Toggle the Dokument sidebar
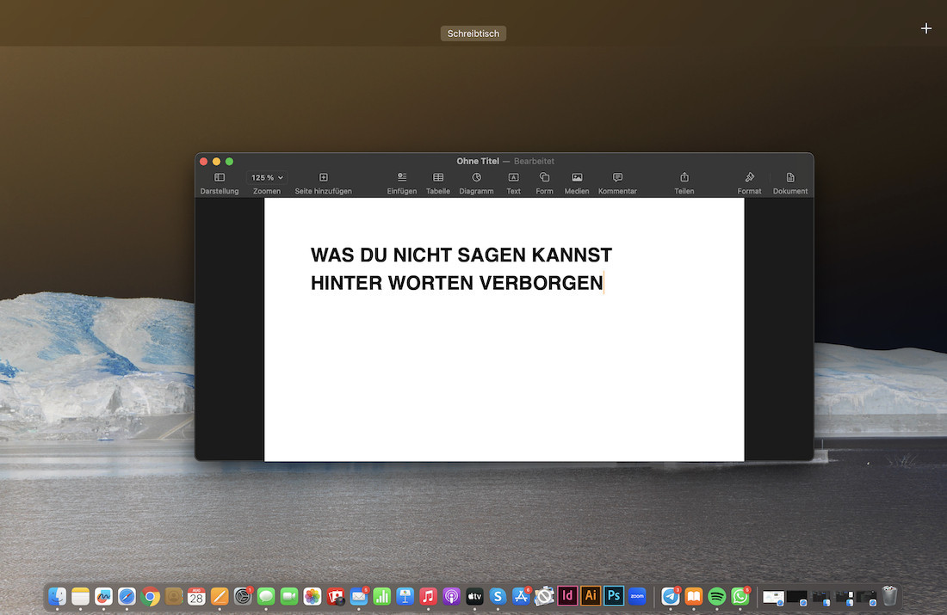 click(x=790, y=178)
